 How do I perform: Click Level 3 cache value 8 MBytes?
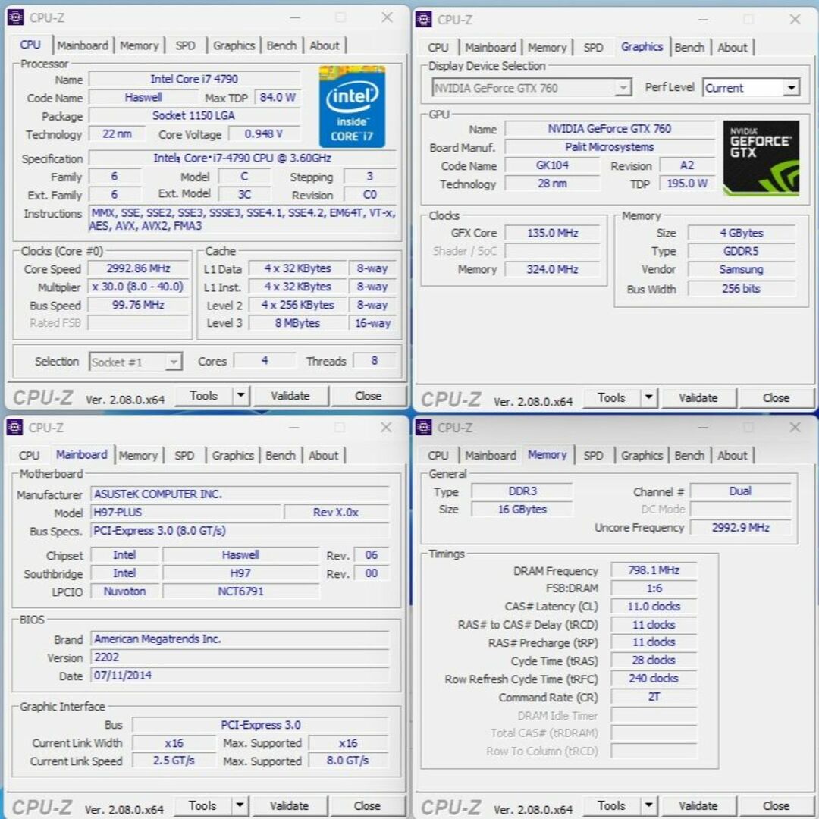(298, 323)
